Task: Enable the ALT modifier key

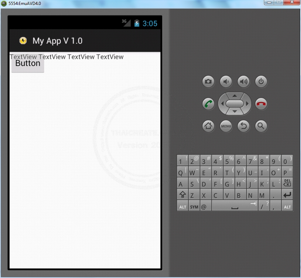Action: point(183,206)
